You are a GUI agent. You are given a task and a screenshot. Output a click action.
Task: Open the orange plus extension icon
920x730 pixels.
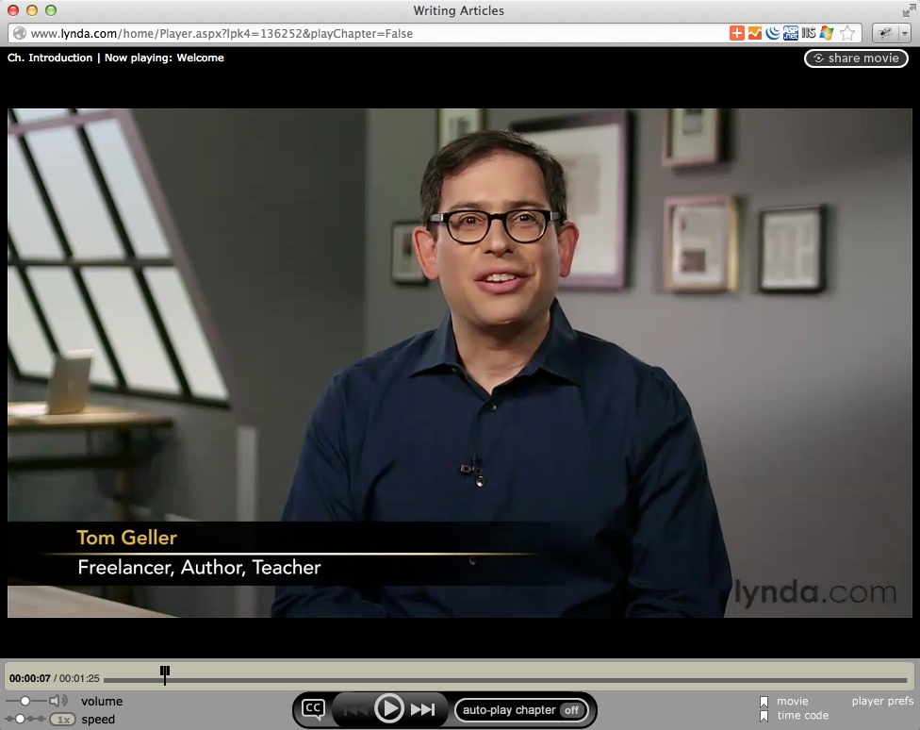point(737,33)
